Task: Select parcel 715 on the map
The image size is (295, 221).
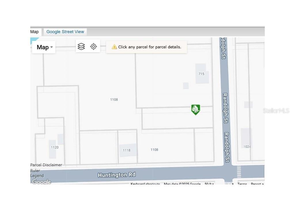Action: click(201, 74)
